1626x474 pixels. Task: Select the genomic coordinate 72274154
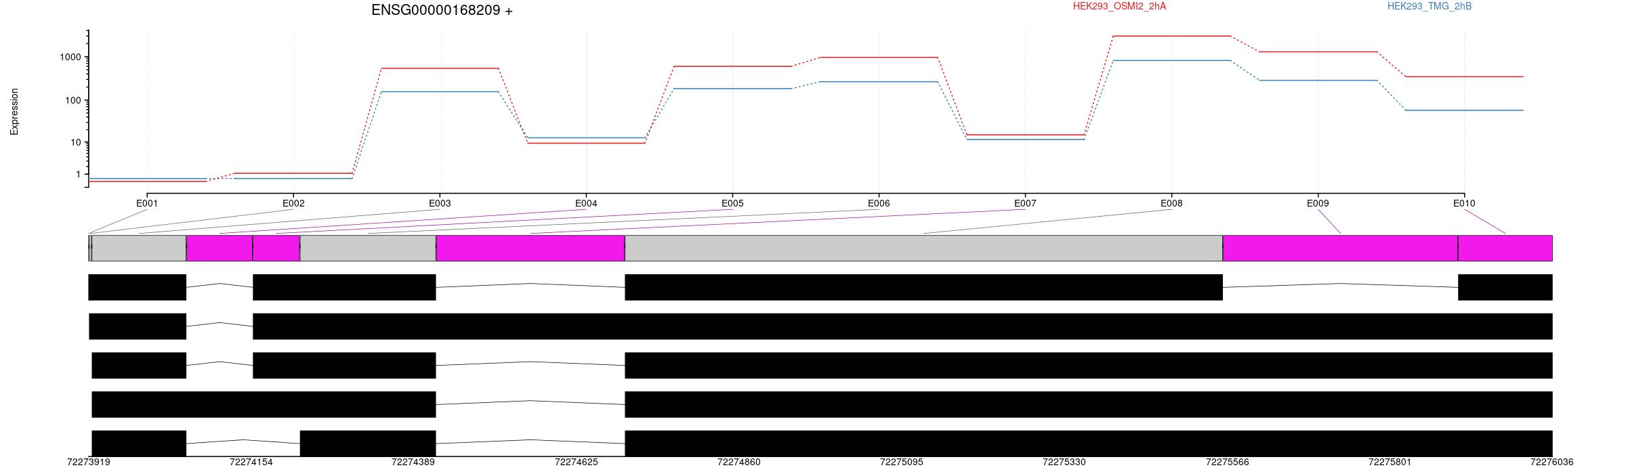click(251, 462)
